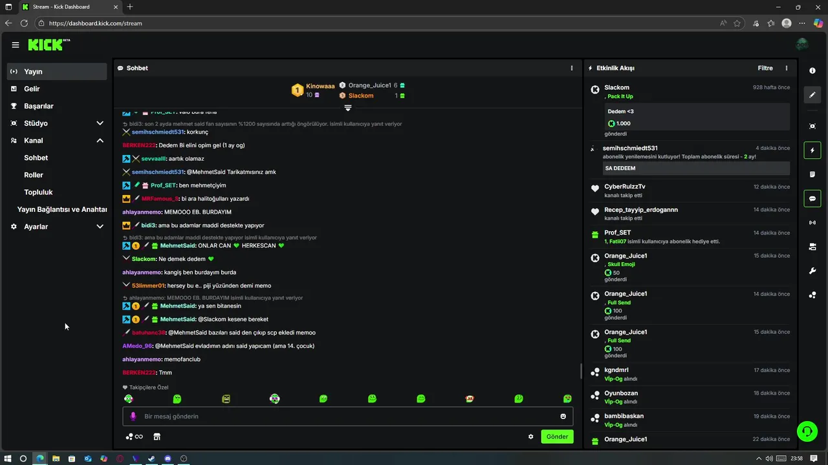Click the chat scrollbar thumb
Image resolution: width=828 pixels, height=465 pixels.
580,371
